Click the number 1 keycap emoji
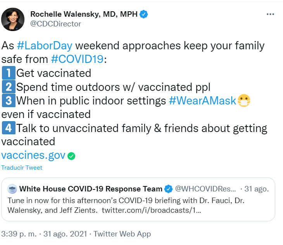 [x=9, y=73]
